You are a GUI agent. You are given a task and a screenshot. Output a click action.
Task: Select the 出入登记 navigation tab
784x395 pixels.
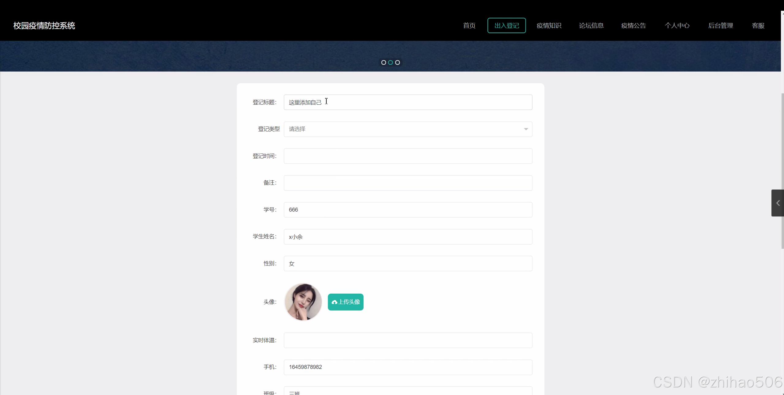click(506, 26)
